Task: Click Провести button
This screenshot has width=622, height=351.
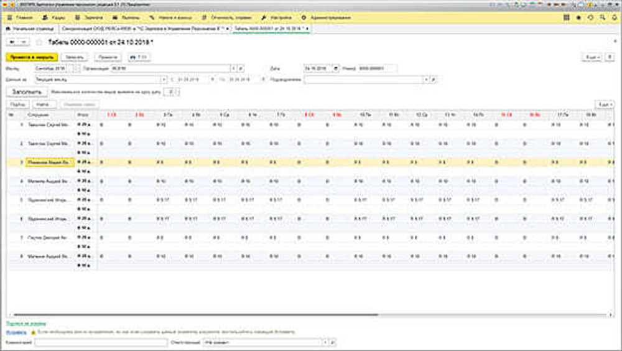Action: pyautogui.click(x=108, y=57)
